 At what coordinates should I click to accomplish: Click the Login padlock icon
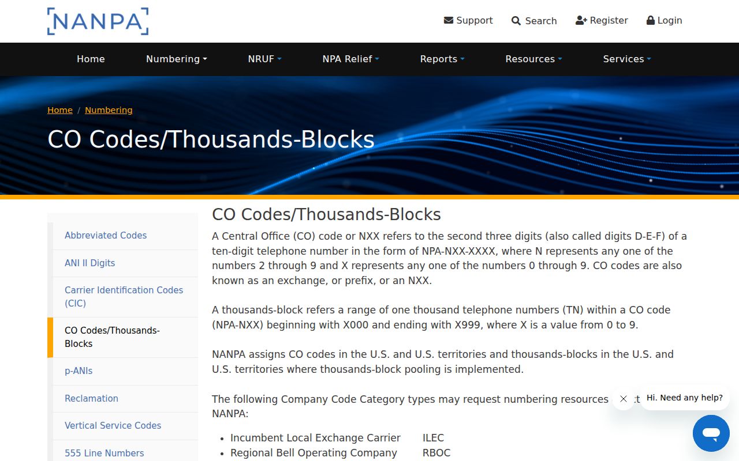[x=651, y=20]
